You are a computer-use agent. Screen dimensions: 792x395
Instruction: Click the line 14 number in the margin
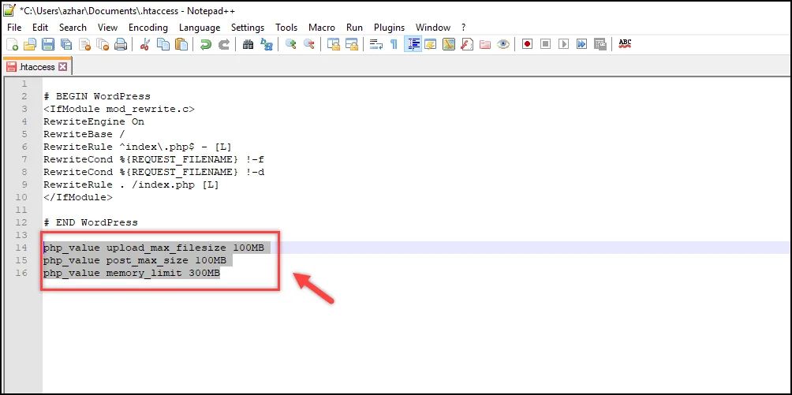point(24,248)
